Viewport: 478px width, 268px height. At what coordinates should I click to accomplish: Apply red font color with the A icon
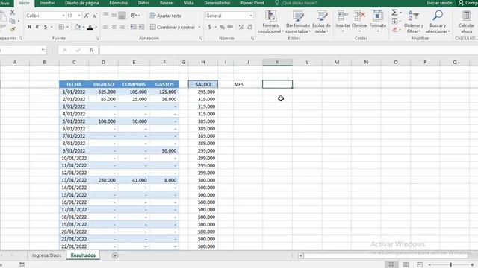(x=90, y=27)
